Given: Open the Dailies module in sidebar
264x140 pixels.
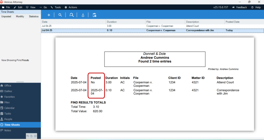Looking at the screenshot, I should point(20,91).
